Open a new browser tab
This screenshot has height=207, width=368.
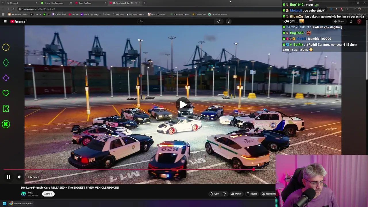[x=144, y=3]
